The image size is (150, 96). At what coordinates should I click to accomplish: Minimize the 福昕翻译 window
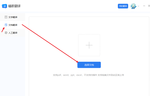point(144,6)
